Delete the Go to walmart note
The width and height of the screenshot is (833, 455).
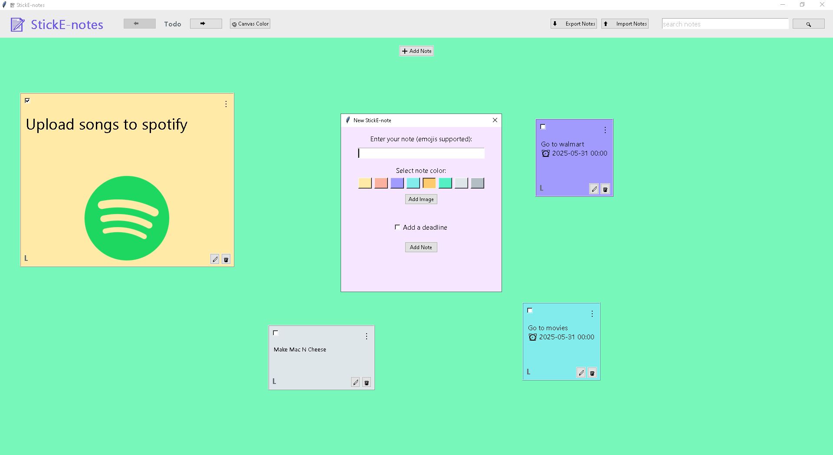tap(605, 189)
